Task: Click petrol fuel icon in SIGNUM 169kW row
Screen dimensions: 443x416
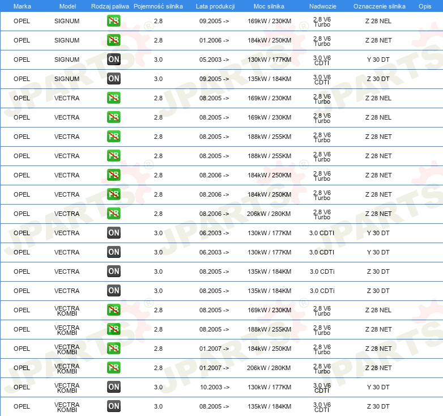Action: [113, 21]
